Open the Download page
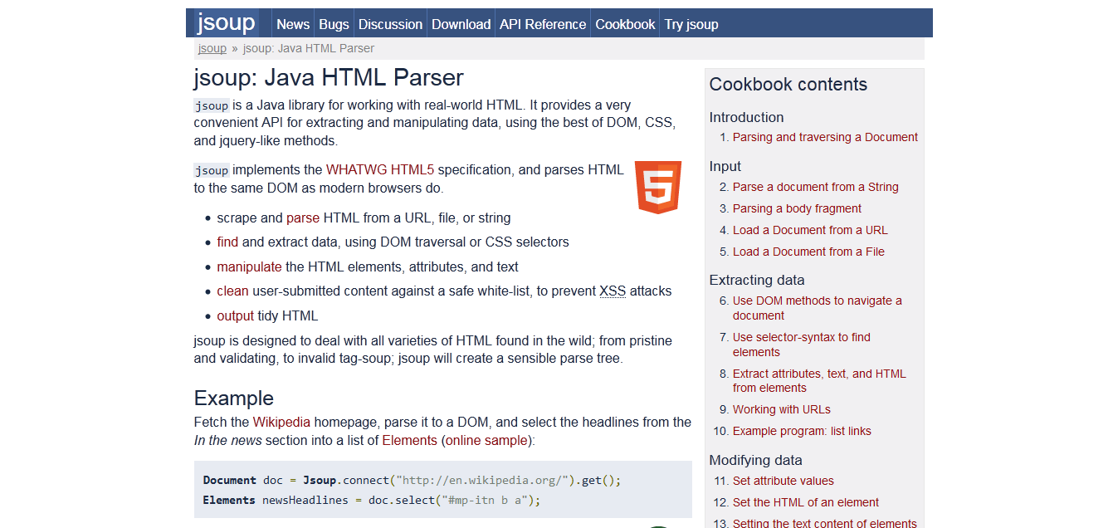 coord(461,24)
